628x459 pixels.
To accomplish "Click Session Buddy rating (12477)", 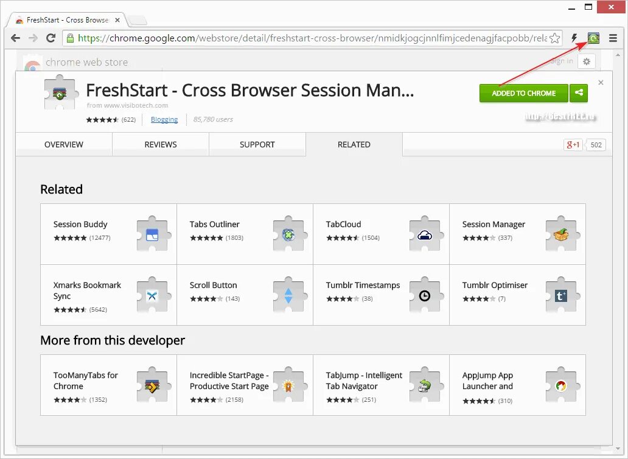I will pyautogui.click(x=82, y=237).
